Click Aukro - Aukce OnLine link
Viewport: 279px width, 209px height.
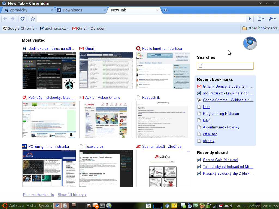[103, 98]
